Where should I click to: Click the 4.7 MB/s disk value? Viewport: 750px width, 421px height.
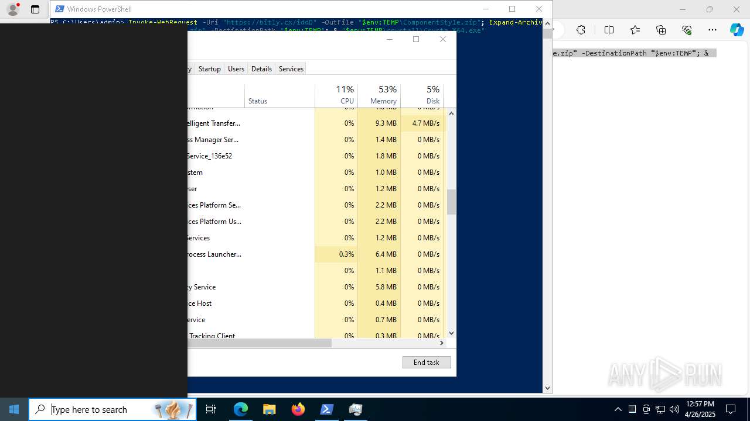(x=425, y=123)
